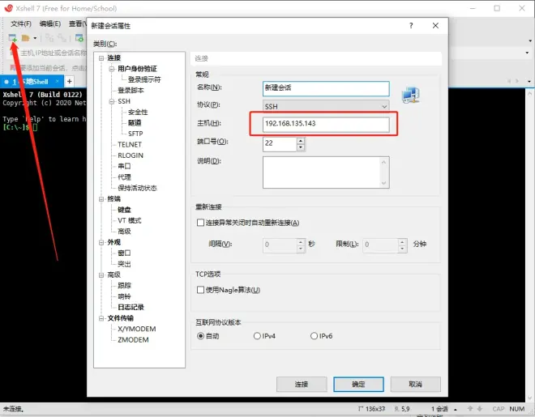Screen dimensions: 535x417
Task: Click the computer network icon in dialog
Action: [x=410, y=95]
